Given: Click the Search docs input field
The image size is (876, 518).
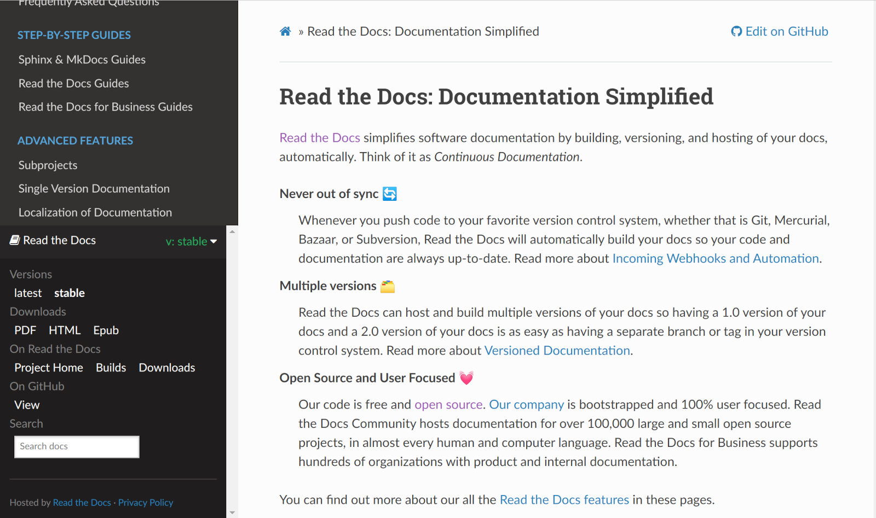Looking at the screenshot, I should [x=77, y=446].
